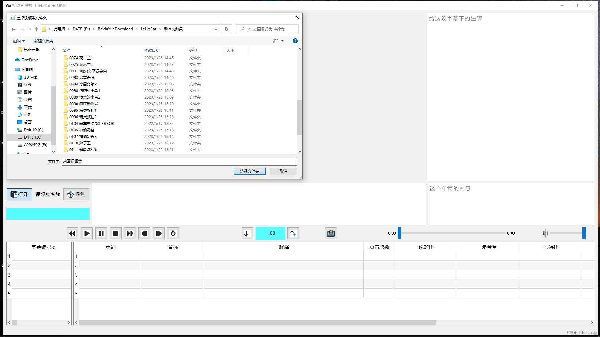Screen dimensions: 600x337
Task: Mute audio via the speaker icon
Action: pos(545,233)
